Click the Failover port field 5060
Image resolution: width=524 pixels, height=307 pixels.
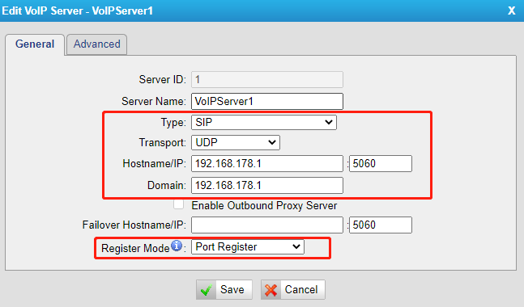tap(381, 225)
